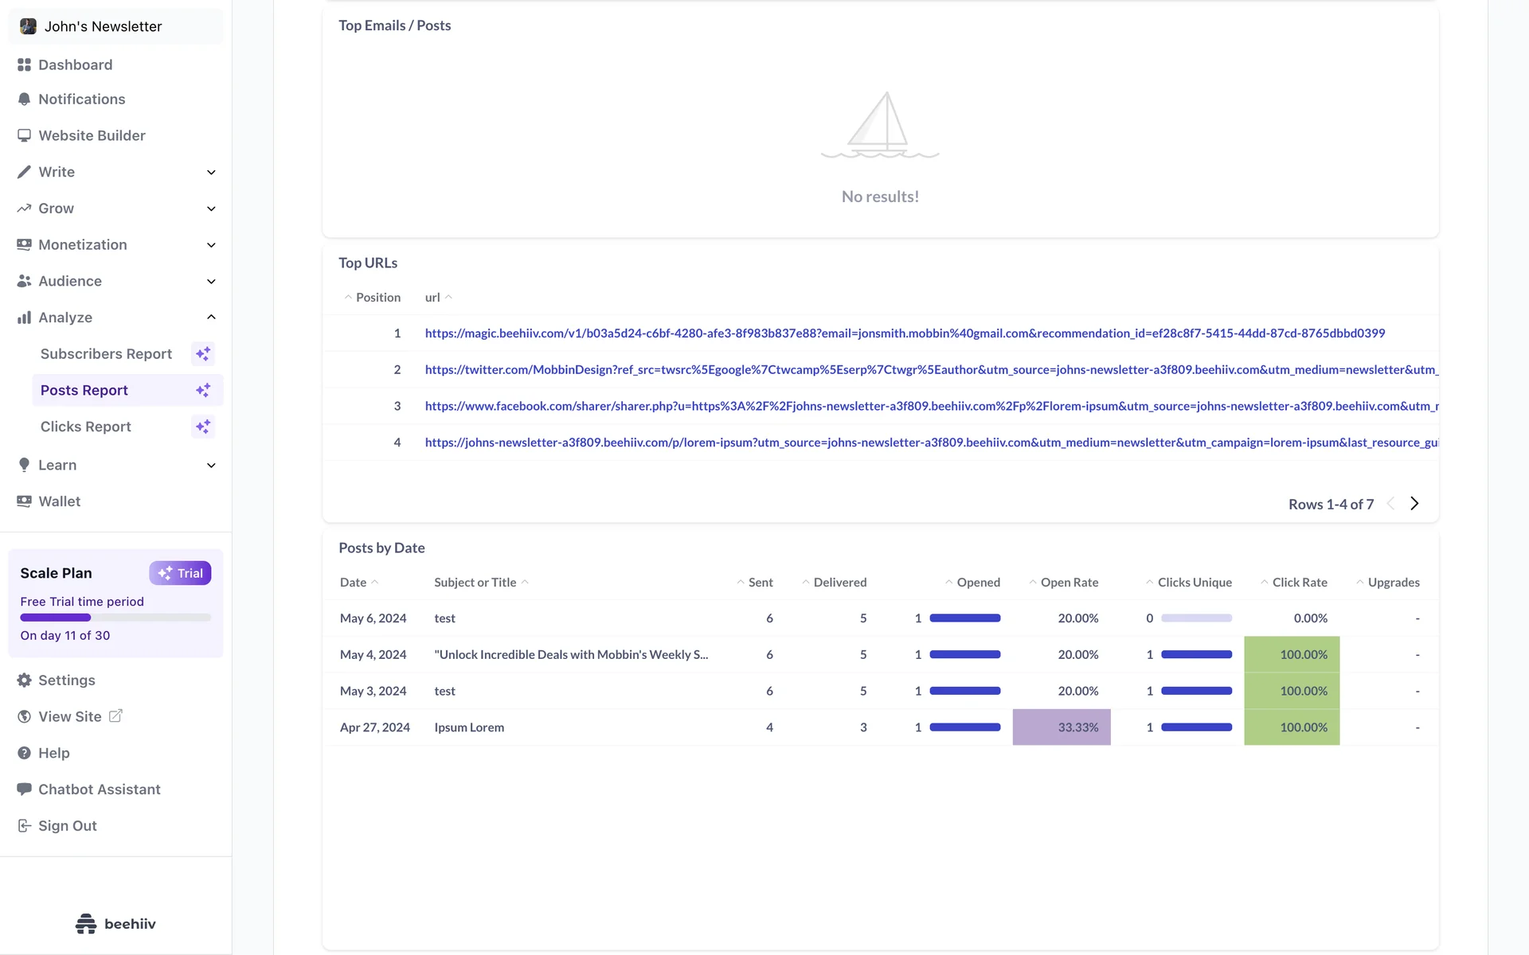This screenshot has height=955, width=1529.
Task: Click the Wallet icon in sidebar
Action: [24, 501]
